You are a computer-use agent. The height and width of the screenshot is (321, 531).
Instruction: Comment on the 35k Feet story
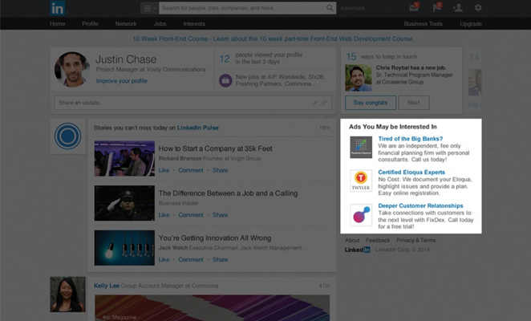191,170
